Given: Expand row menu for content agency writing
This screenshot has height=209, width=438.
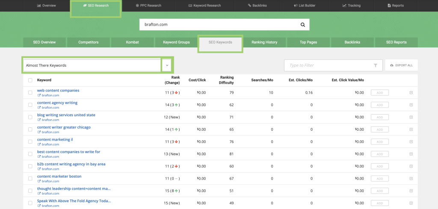Looking at the screenshot, I should tap(411, 105).
